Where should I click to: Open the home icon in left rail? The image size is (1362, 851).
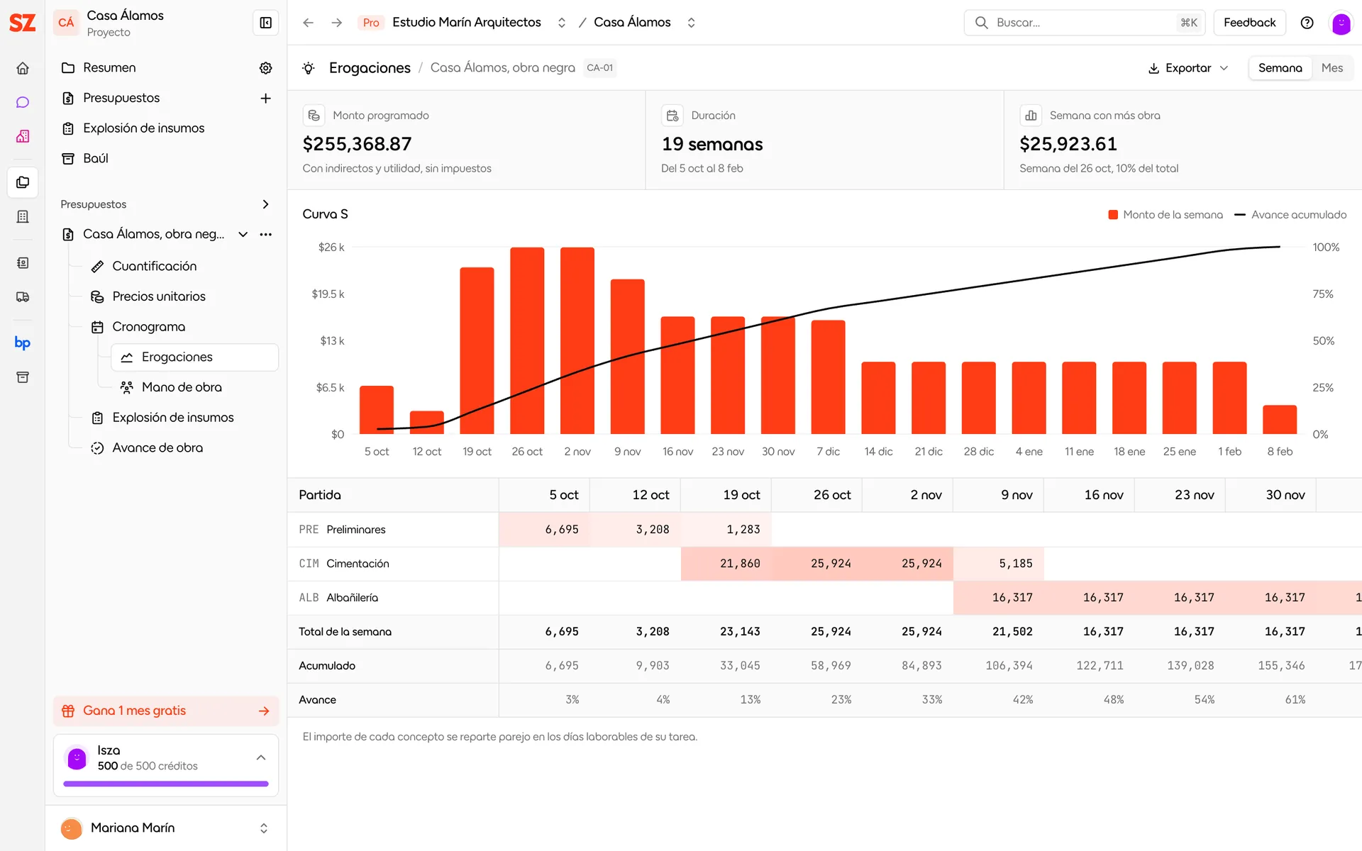23,68
